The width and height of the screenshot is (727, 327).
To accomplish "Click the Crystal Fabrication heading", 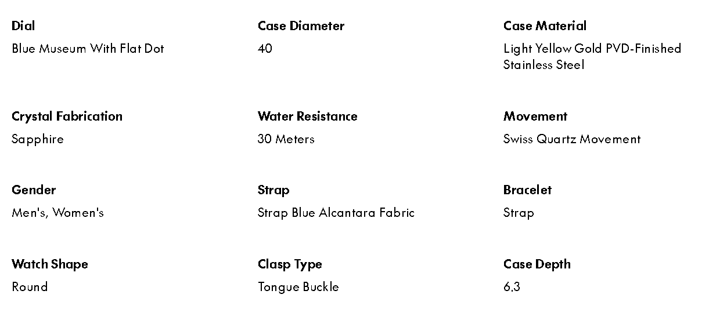I will tap(67, 117).
